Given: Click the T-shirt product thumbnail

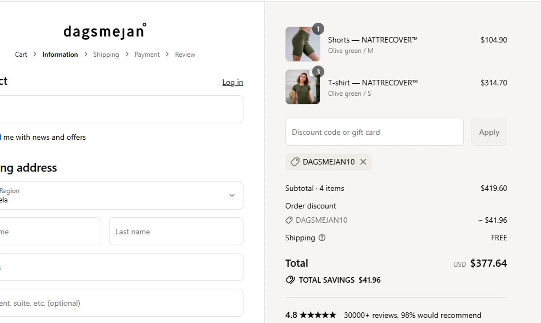Looking at the screenshot, I should tap(303, 87).
